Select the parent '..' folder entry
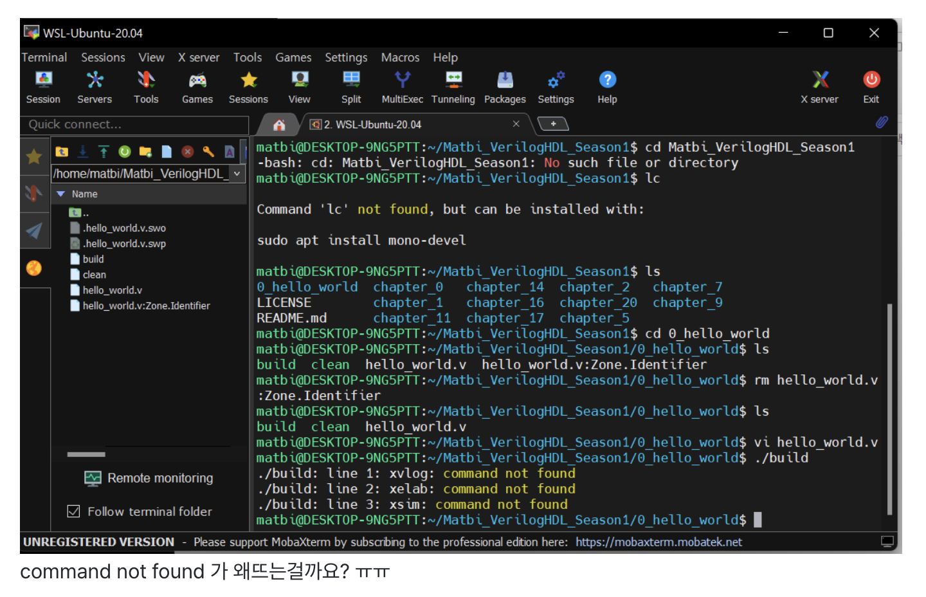Image resolution: width=926 pixels, height=597 pixels. 78,212
